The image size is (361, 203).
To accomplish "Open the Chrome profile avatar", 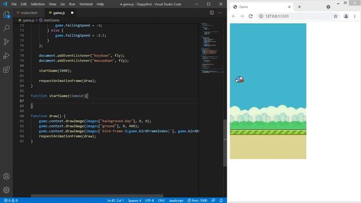I will (x=346, y=16).
